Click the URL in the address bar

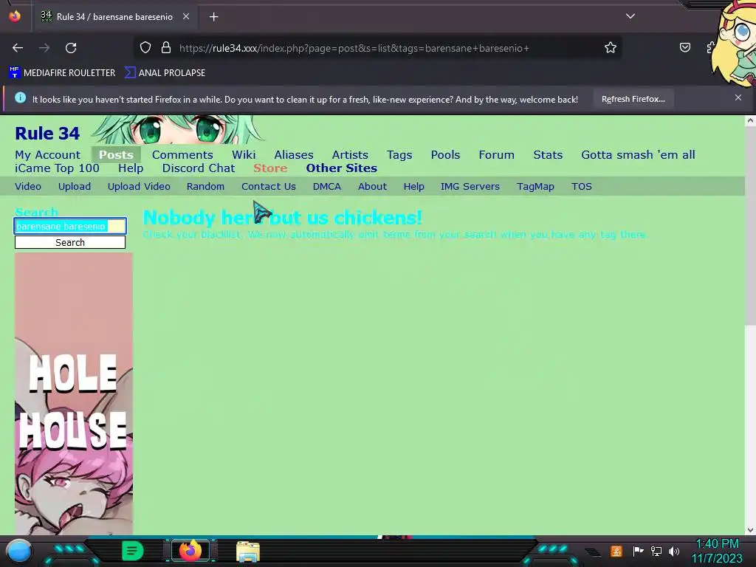(354, 48)
